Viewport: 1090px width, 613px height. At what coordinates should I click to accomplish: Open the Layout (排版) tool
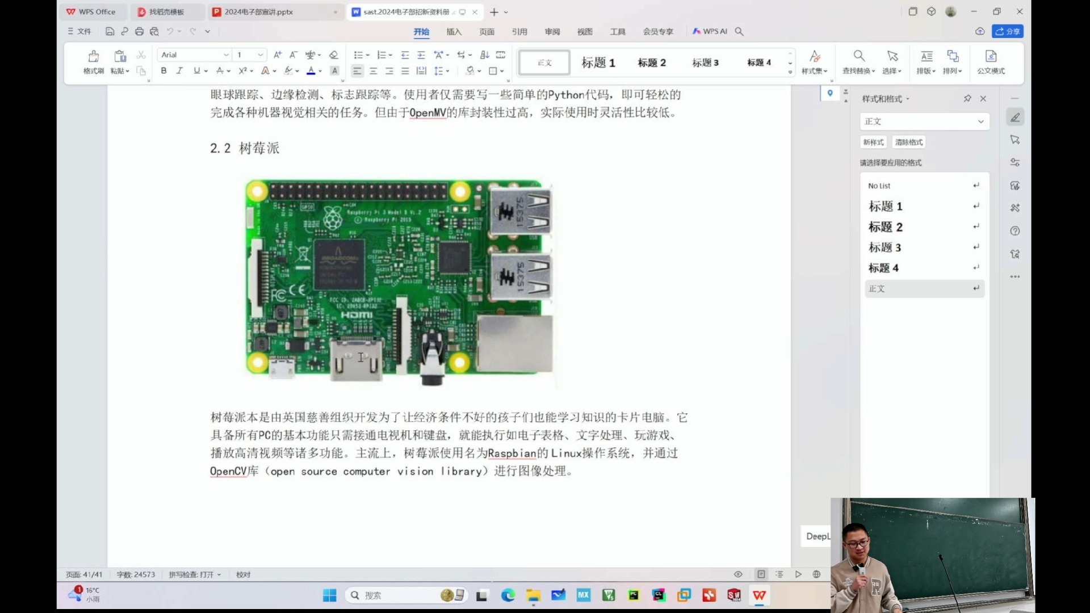point(927,56)
